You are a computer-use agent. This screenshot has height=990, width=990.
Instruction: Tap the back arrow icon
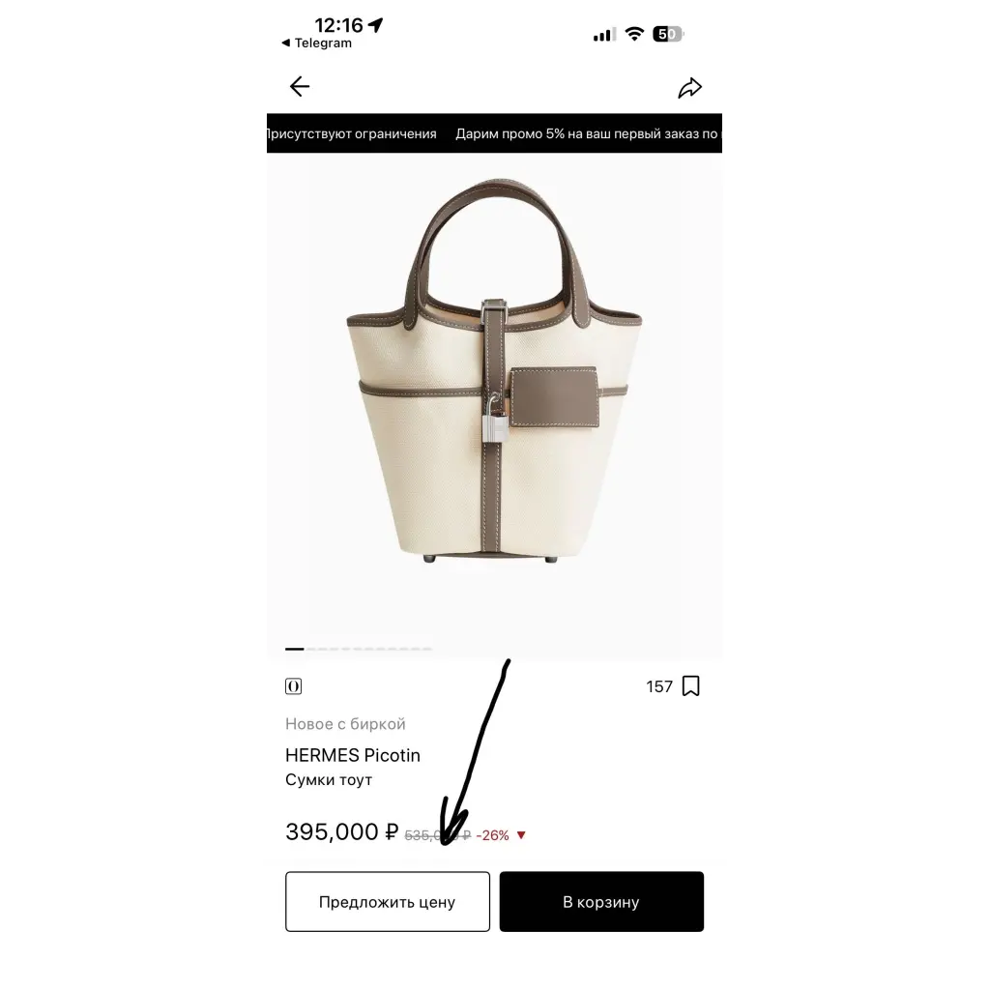(300, 86)
